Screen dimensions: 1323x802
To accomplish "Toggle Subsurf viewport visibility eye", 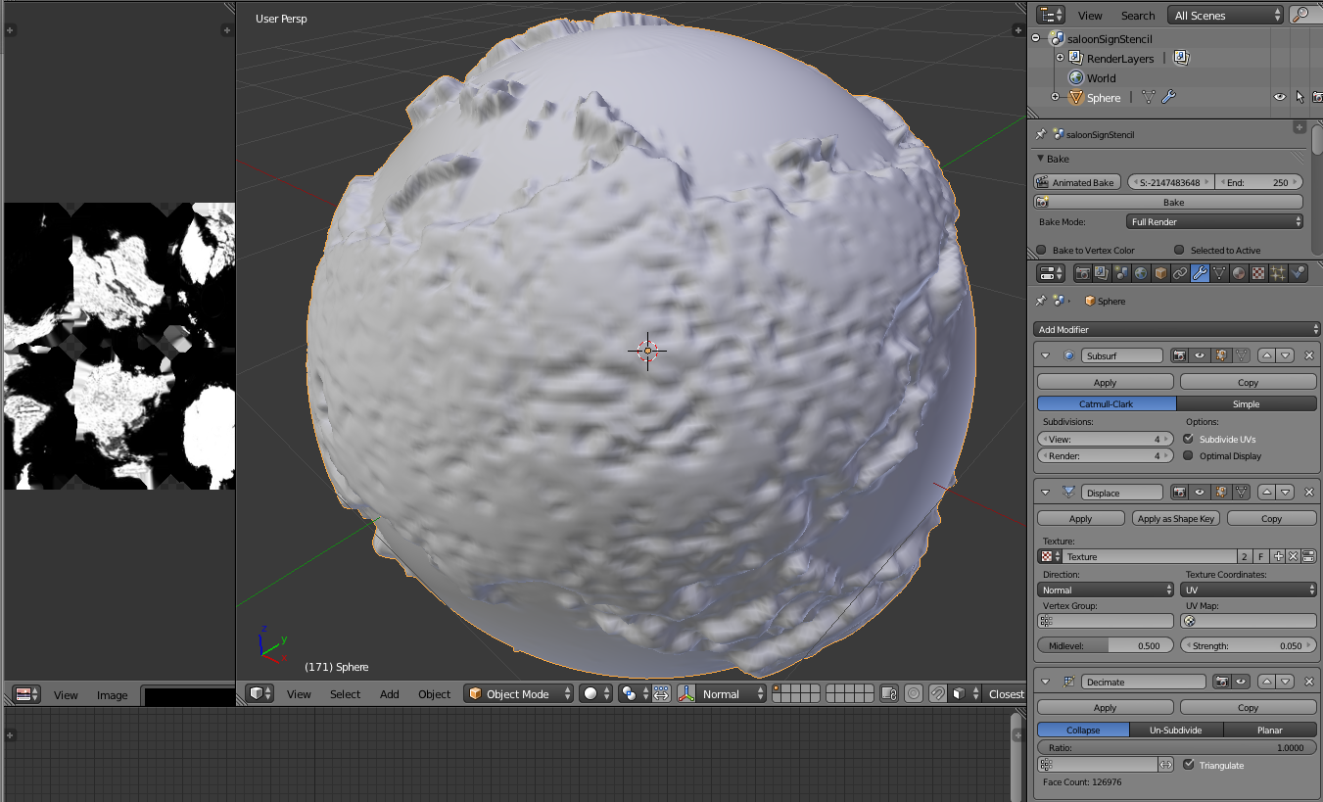I will [1199, 355].
